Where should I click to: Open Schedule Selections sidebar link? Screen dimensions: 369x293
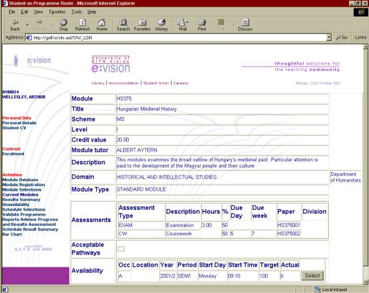[x=24, y=209]
